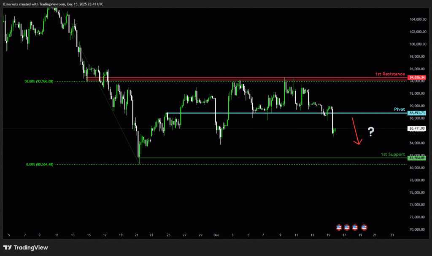Select the white question mark annotation
Screen dimensions: 432x256
click(x=371, y=132)
